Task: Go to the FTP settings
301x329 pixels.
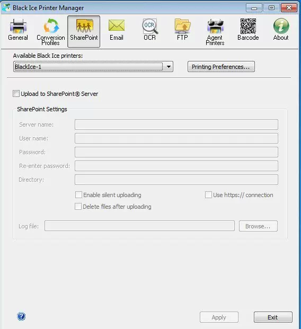Action: coord(182,30)
